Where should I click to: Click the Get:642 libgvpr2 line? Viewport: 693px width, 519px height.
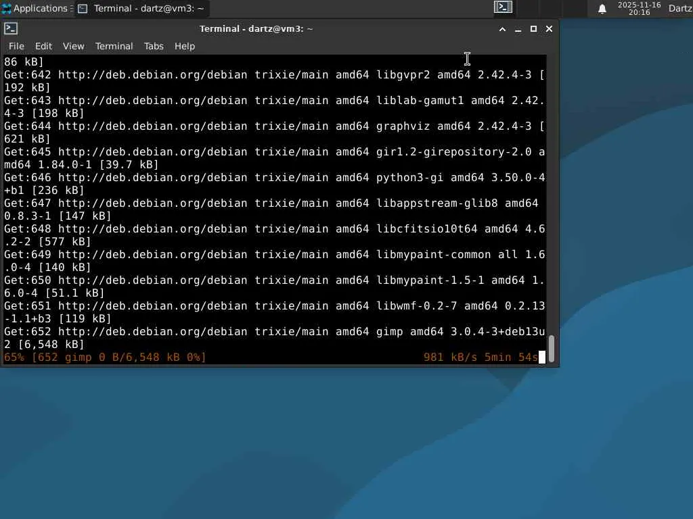click(x=275, y=81)
